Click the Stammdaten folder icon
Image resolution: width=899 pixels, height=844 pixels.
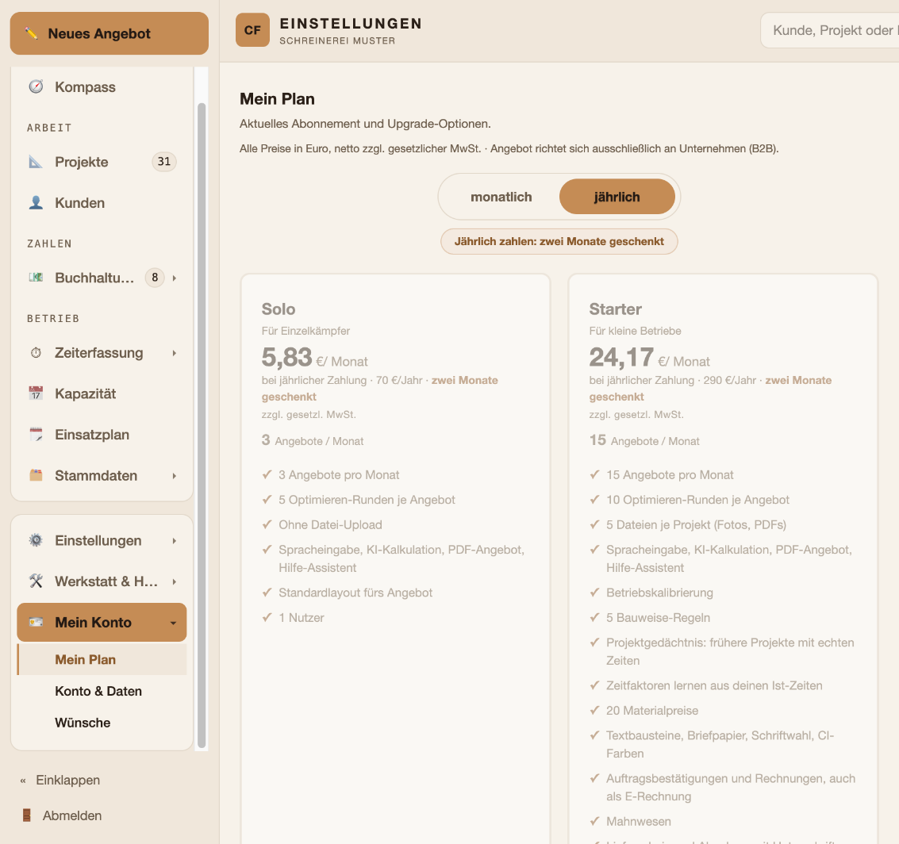pyautogui.click(x=36, y=476)
